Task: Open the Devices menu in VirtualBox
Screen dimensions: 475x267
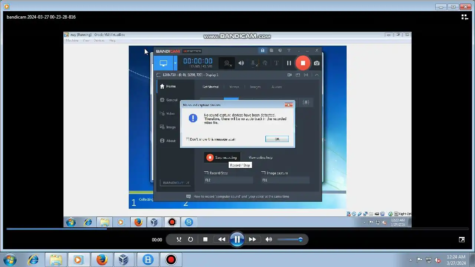Action: (99, 40)
